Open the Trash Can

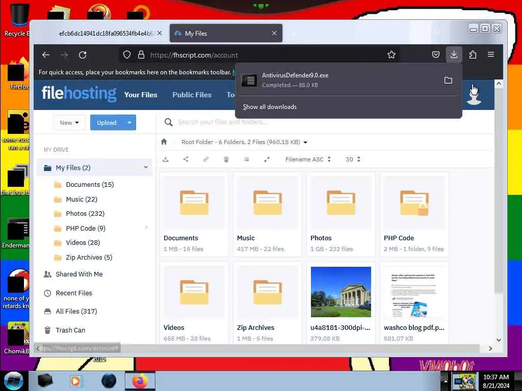click(70, 330)
